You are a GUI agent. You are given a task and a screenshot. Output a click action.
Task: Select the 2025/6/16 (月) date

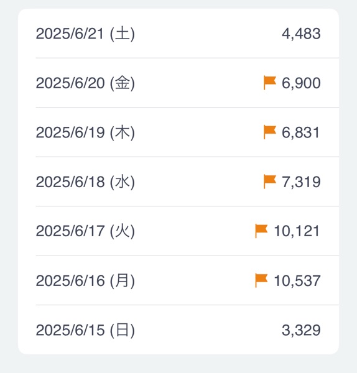coord(85,281)
